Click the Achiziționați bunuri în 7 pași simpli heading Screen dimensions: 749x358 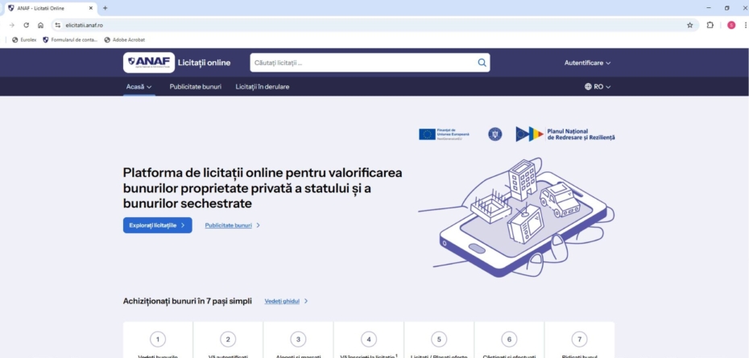[187, 301]
